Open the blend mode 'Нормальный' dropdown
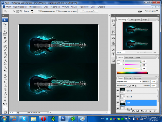Image resolution: width=162 pixels, height=122 pixels. (129, 82)
